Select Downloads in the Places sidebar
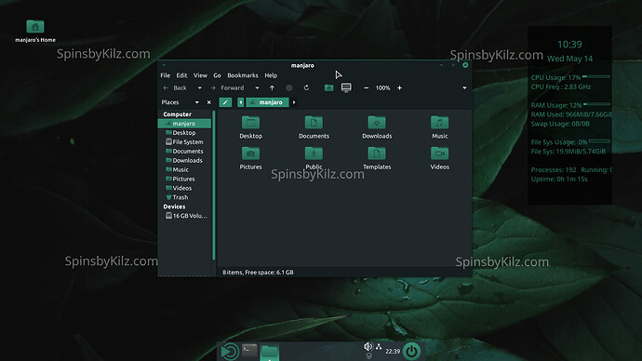This screenshot has height=361, width=642. click(x=184, y=160)
